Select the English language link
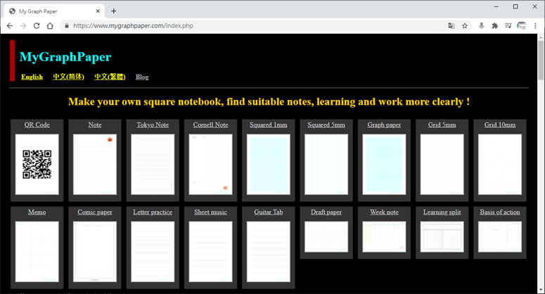 pos(32,77)
